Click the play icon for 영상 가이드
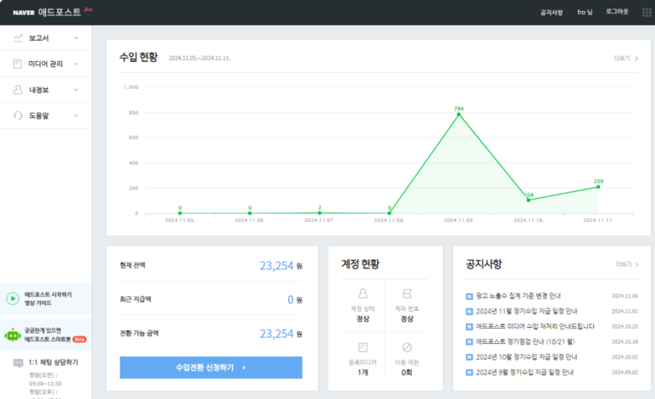The height and width of the screenshot is (399, 655). (x=13, y=298)
